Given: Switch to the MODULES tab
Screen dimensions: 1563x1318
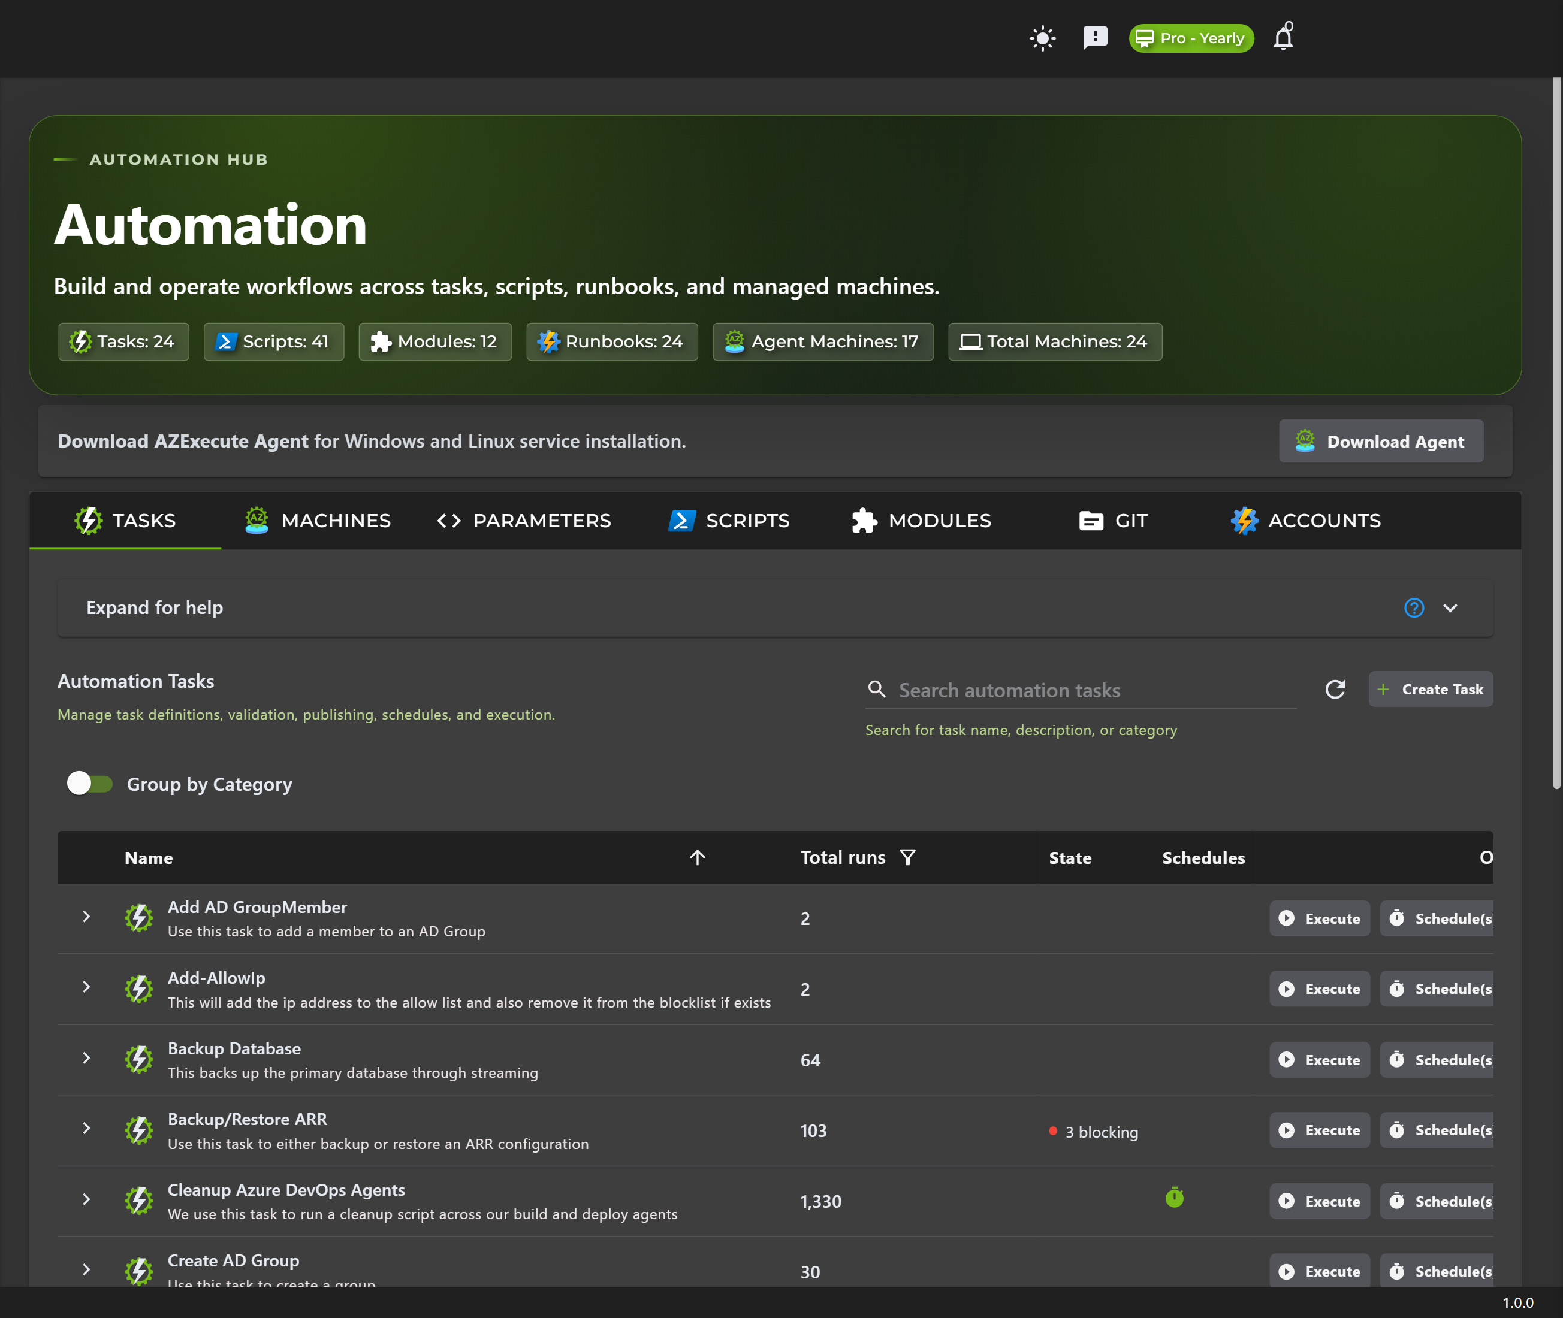Looking at the screenshot, I should pyautogui.click(x=921, y=521).
